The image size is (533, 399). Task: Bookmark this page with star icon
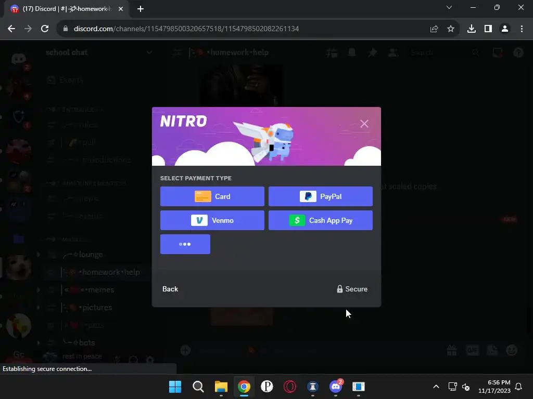tap(451, 29)
